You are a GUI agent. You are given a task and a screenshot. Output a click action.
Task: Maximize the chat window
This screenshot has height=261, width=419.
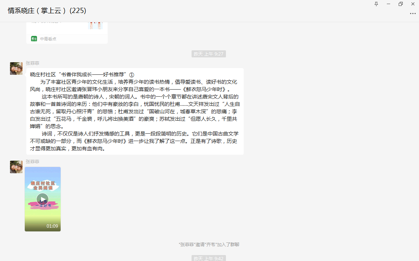pyautogui.click(x=401, y=4)
